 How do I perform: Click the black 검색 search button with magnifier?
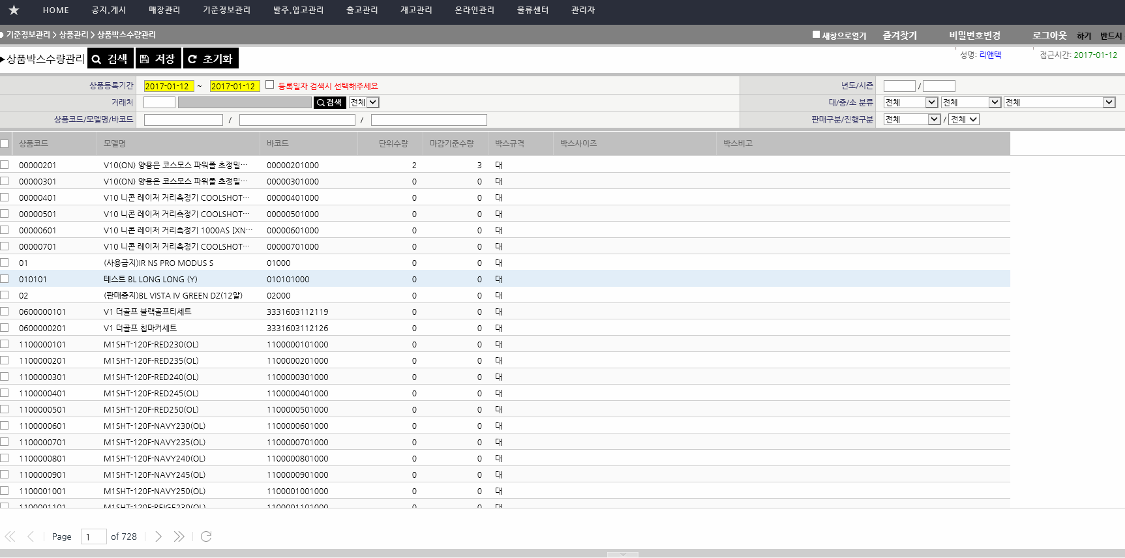(x=110, y=59)
